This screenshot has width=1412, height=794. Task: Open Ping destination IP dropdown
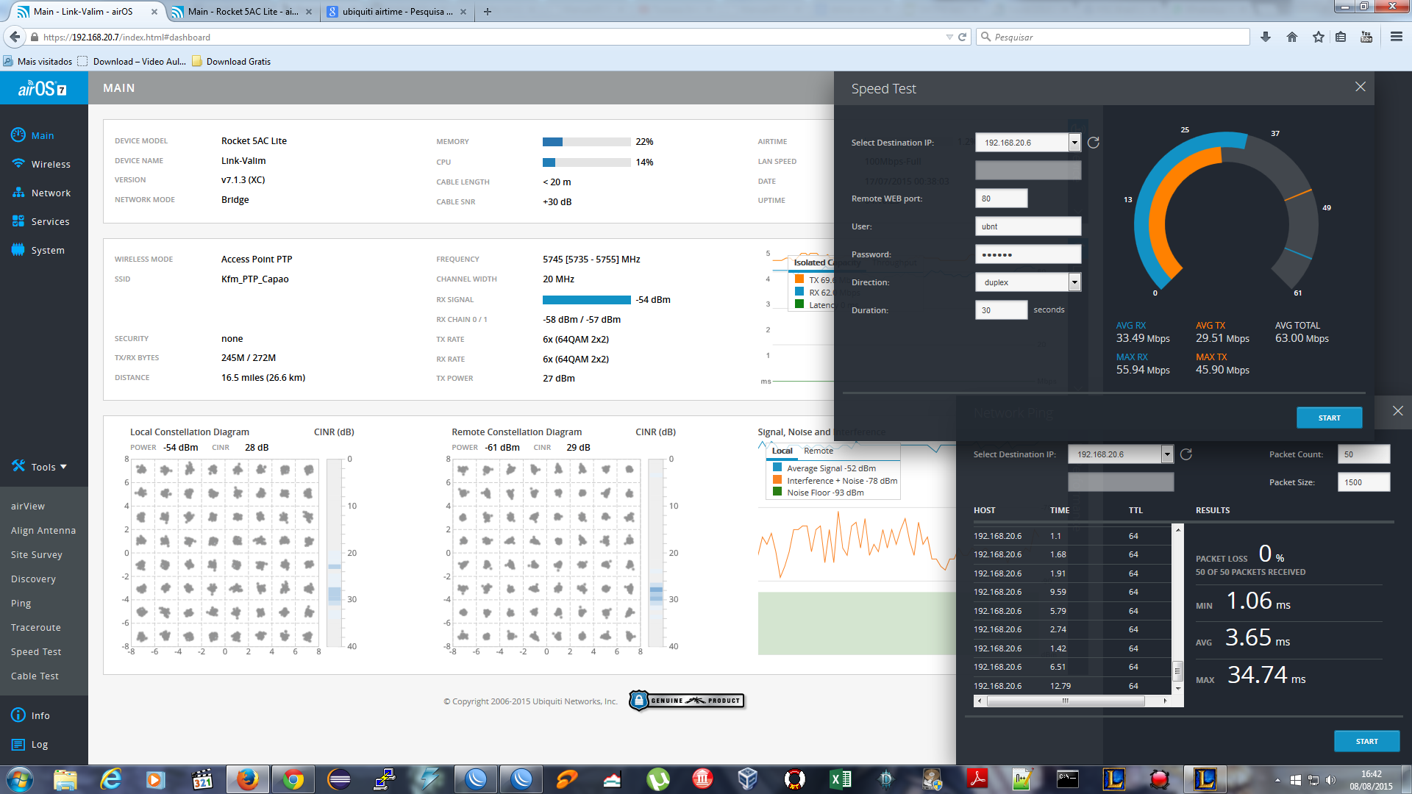[1167, 454]
